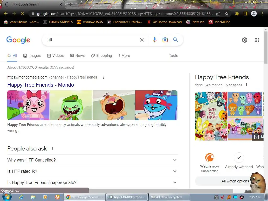The width and height of the screenshot is (268, 201).
Task: Click the address bar URL
Action: tap(125, 14)
